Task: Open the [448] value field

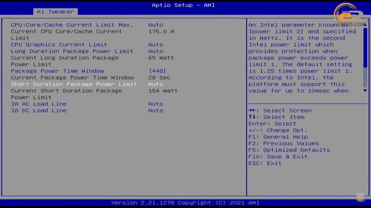Action: tap(157, 71)
